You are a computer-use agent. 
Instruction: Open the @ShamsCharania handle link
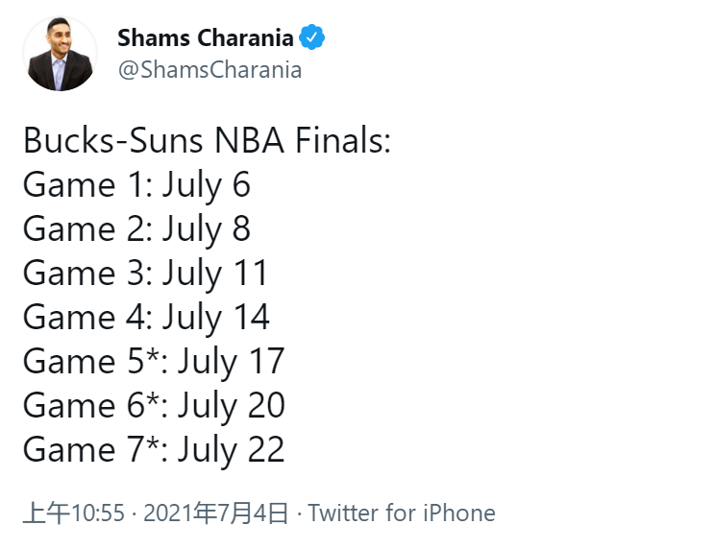[x=209, y=70]
